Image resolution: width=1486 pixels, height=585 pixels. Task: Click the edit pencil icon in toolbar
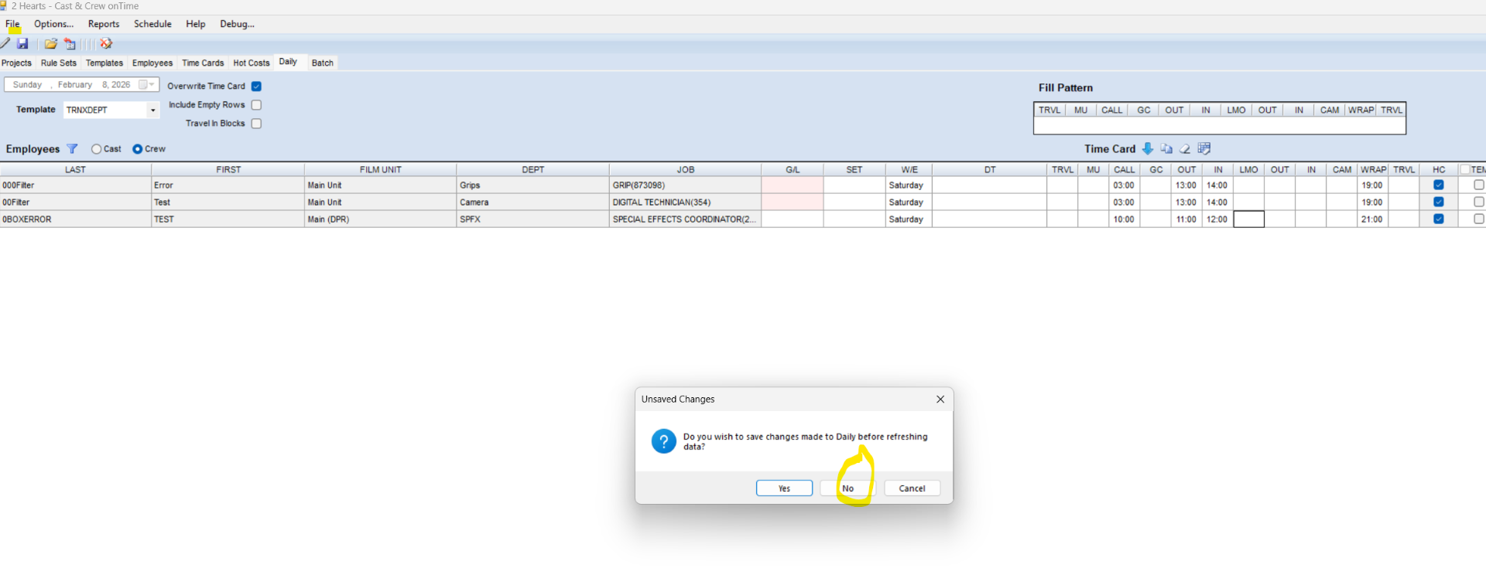point(5,44)
